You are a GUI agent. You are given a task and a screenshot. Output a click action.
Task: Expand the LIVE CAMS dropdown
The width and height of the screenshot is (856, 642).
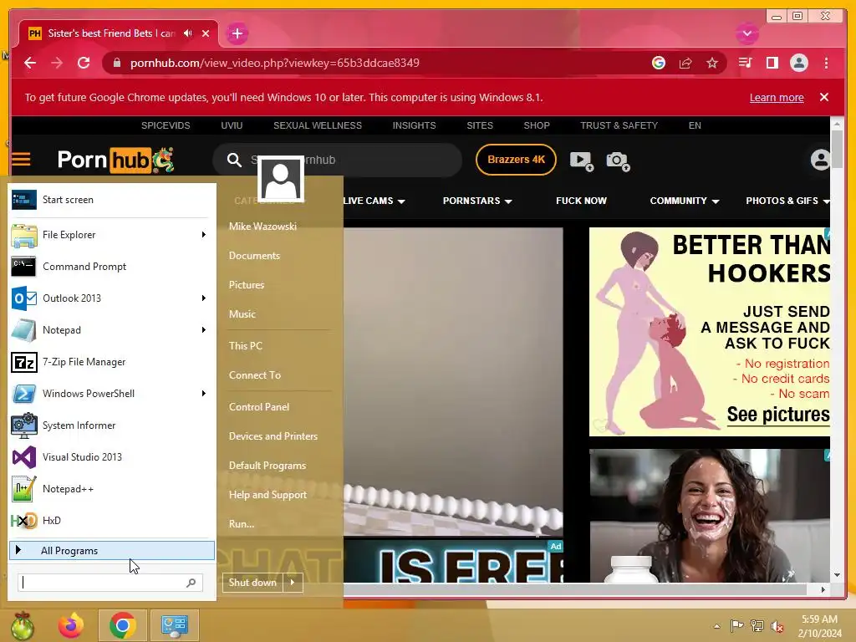pos(374,201)
